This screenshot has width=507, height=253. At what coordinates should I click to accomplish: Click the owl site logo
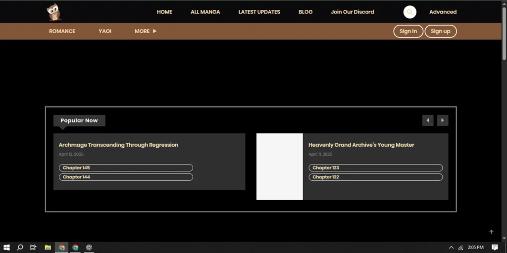[53, 12]
